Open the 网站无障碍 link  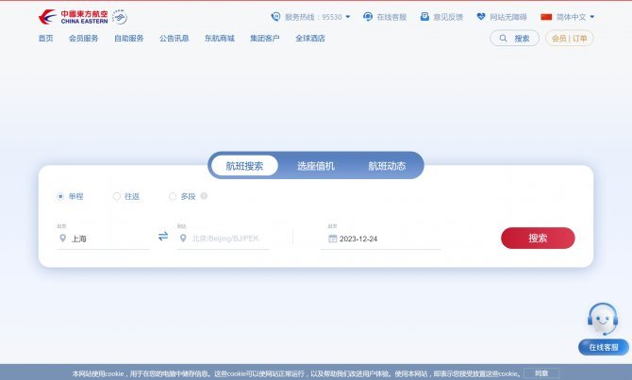tap(508, 17)
